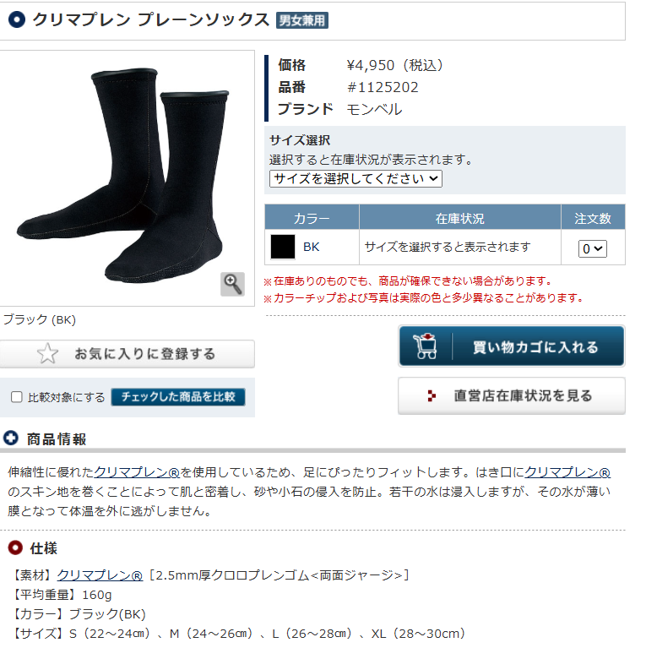Open the クリマプレン® link in 素材 spec
The height and width of the screenshot is (648, 646).
(x=100, y=574)
